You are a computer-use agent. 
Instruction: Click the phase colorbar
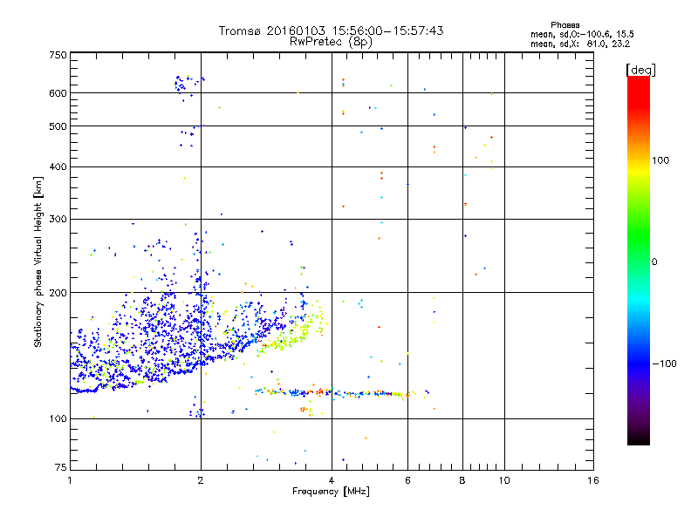(x=639, y=260)
